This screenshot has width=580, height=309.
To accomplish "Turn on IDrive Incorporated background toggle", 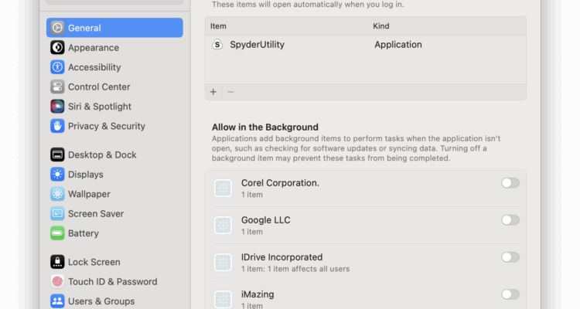I will (510, 257).
